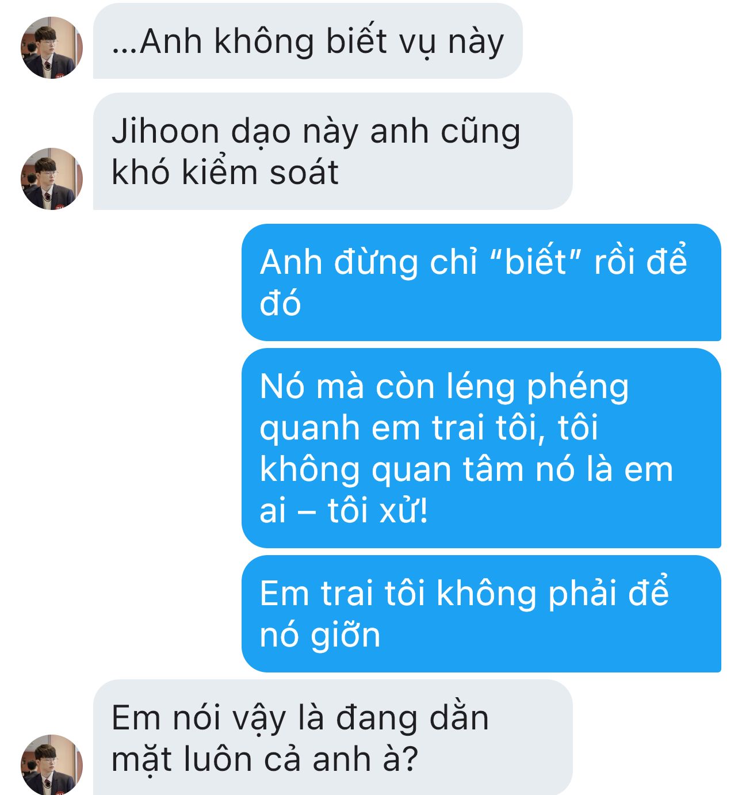Select the "Em trai tôi không phải" message
Image resolution: width=742 pixels, height=795 pixels.
(x=481, y=614)
